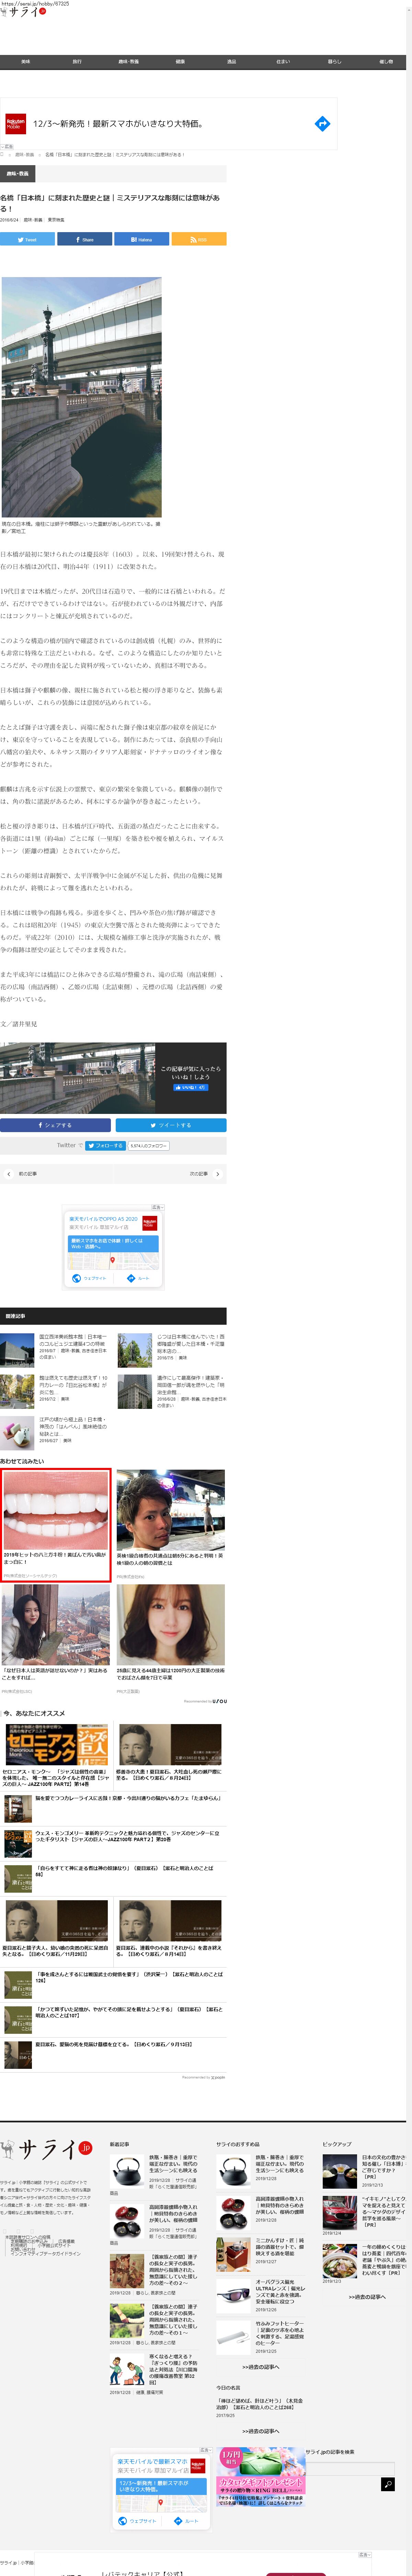The image size is (412, 2576).
Task: Open the orange RSS feed button
Action: pos(198,239)
